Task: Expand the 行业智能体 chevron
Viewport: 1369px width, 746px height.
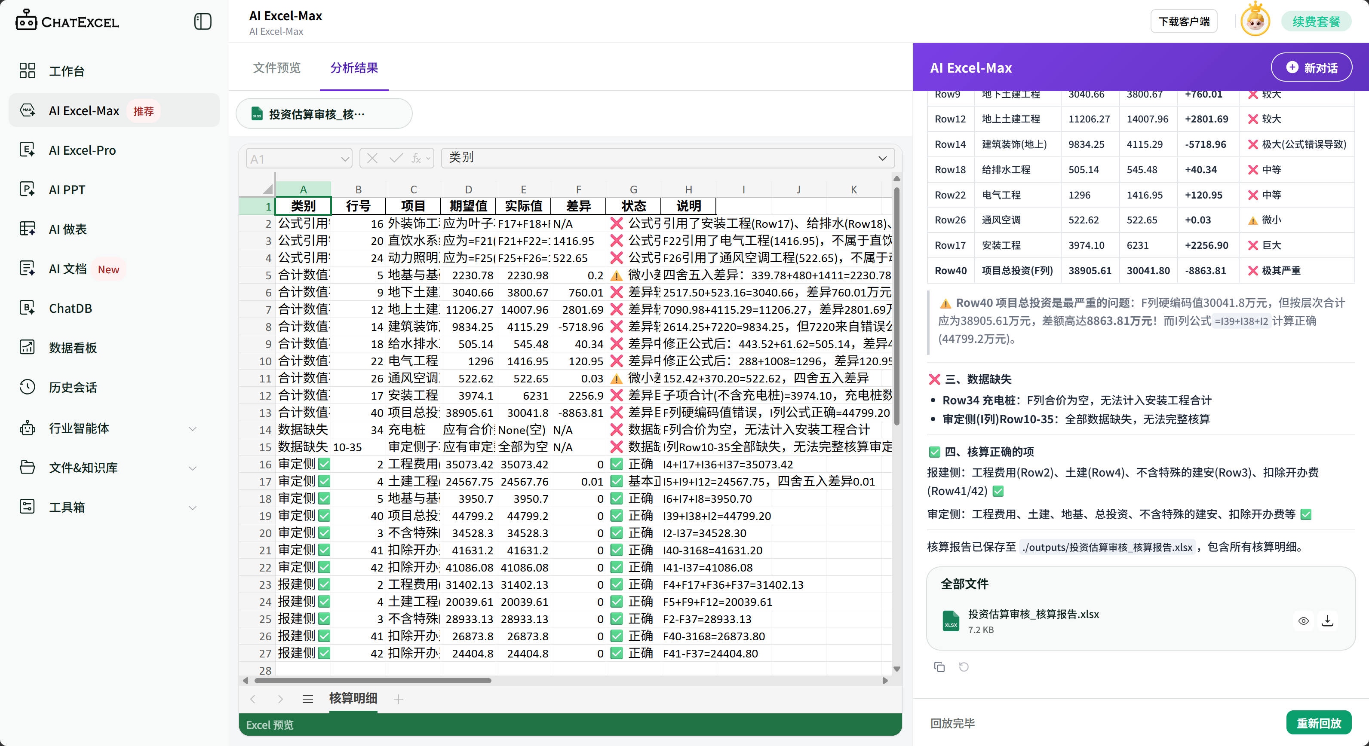Action: [193, 428]
